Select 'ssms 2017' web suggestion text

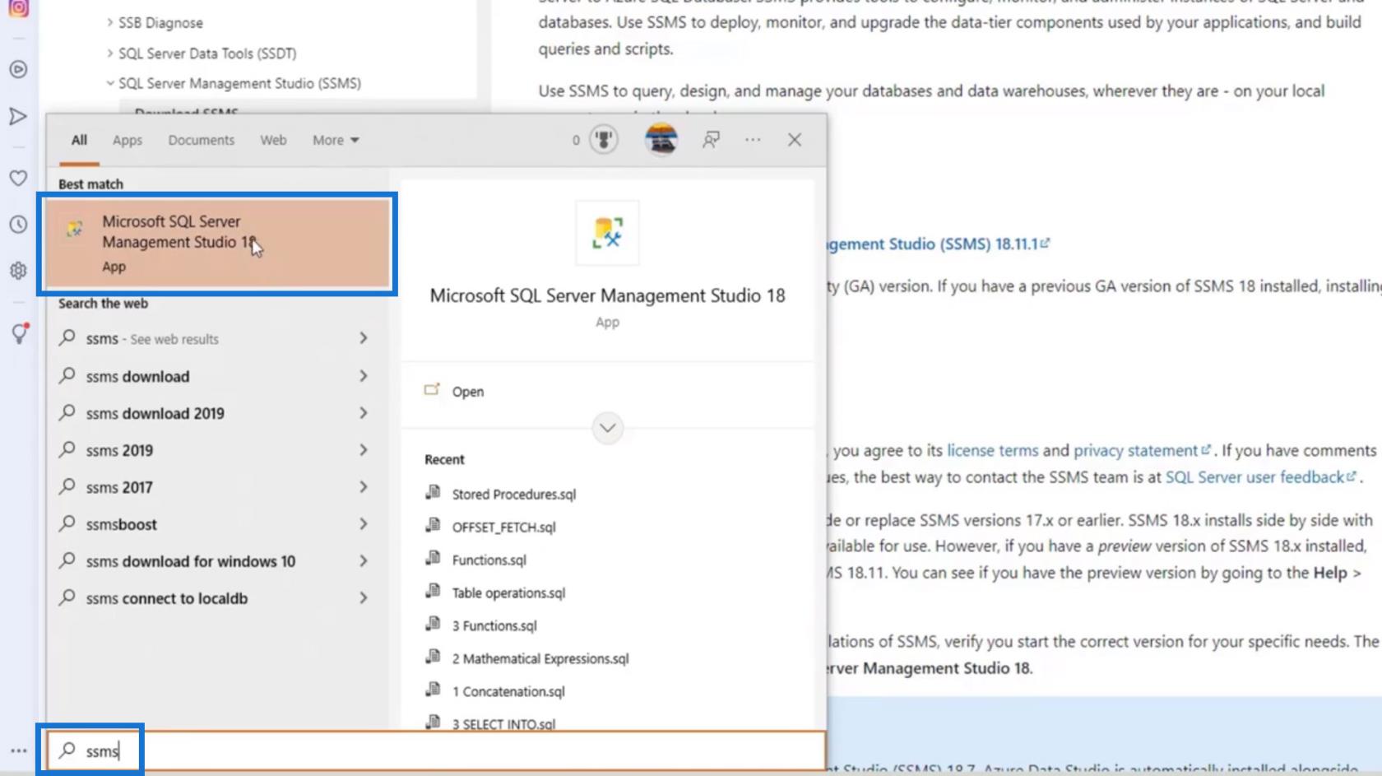(119, 487)
